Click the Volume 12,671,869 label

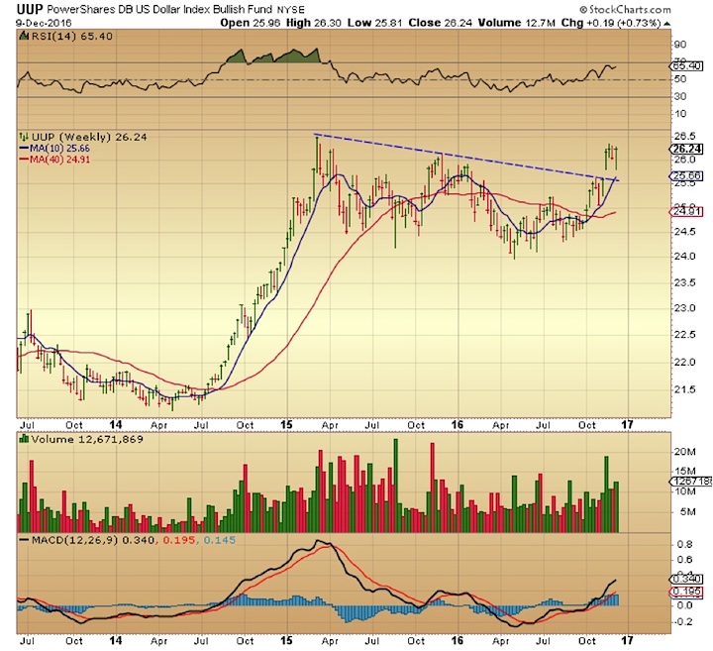[x=87, y=439]
